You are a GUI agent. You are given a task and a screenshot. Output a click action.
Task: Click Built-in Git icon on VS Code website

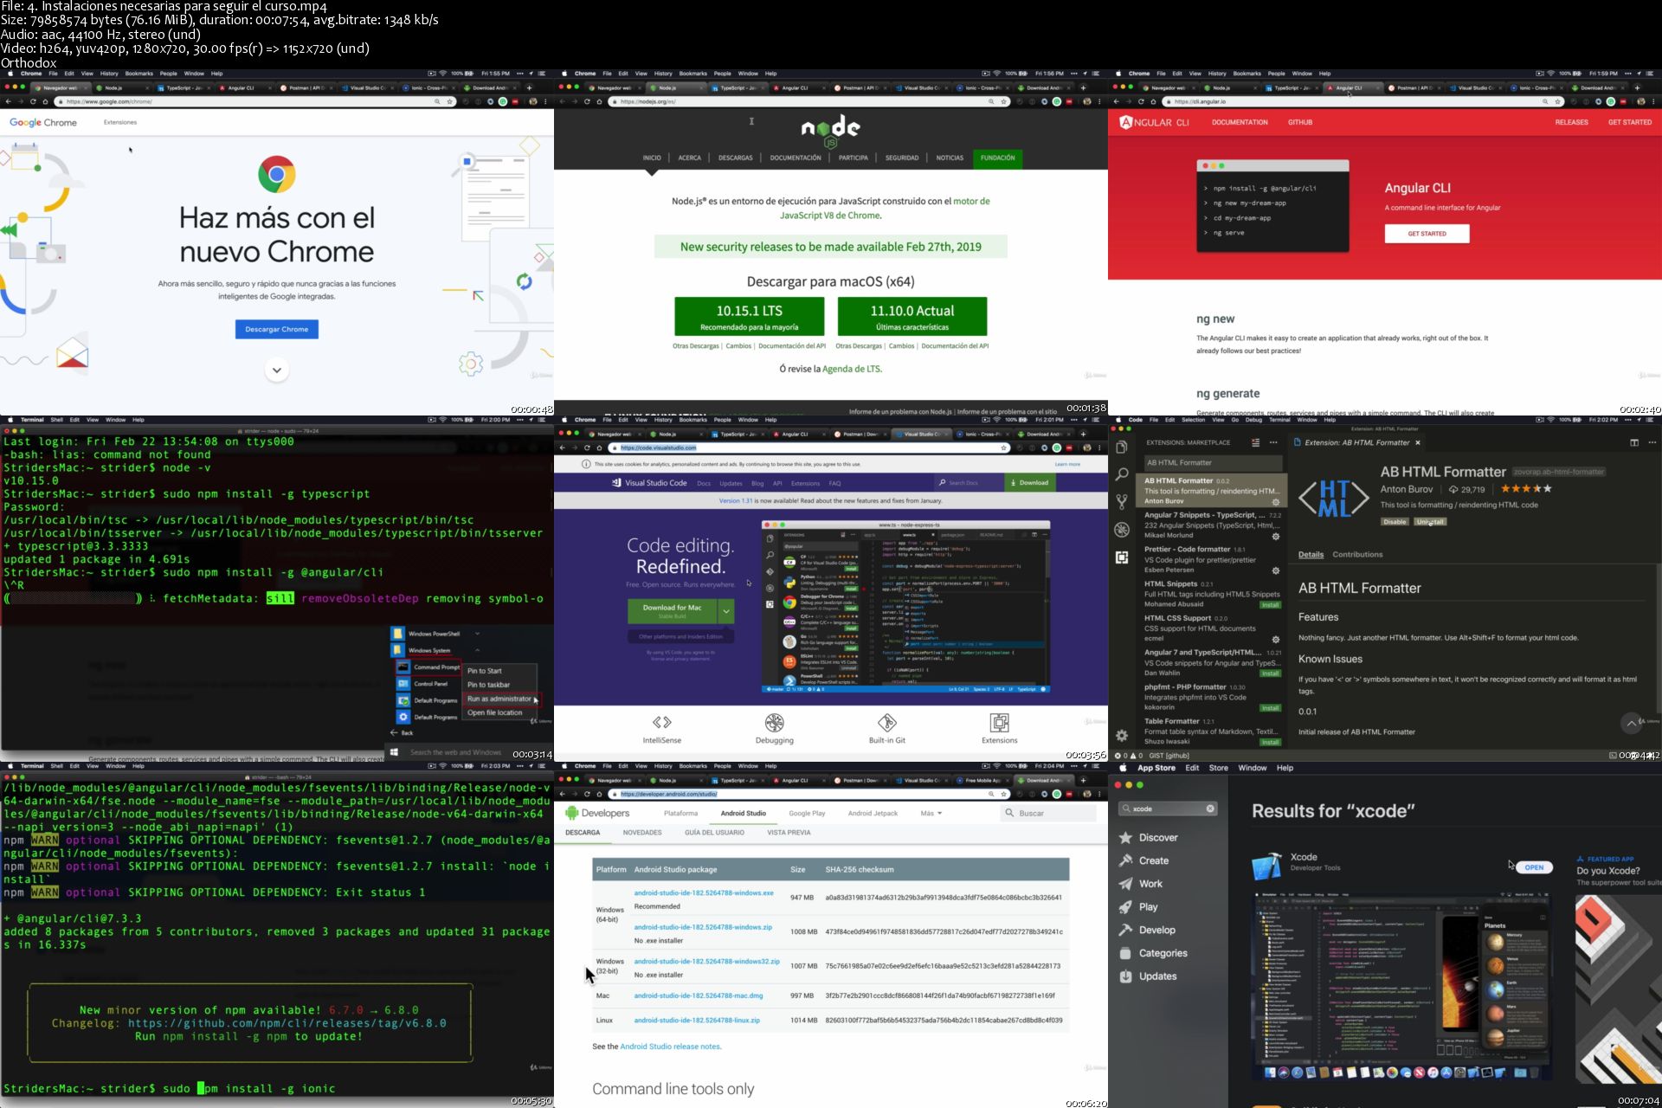[x=886, y=723]
